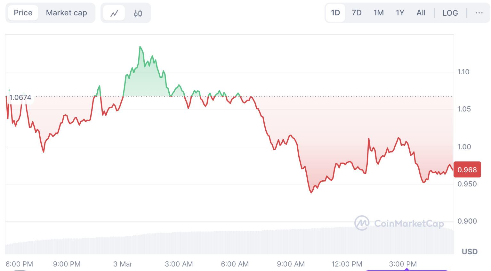
Task: Open more options via the ellipsis icon
Action: click(479, 12)
